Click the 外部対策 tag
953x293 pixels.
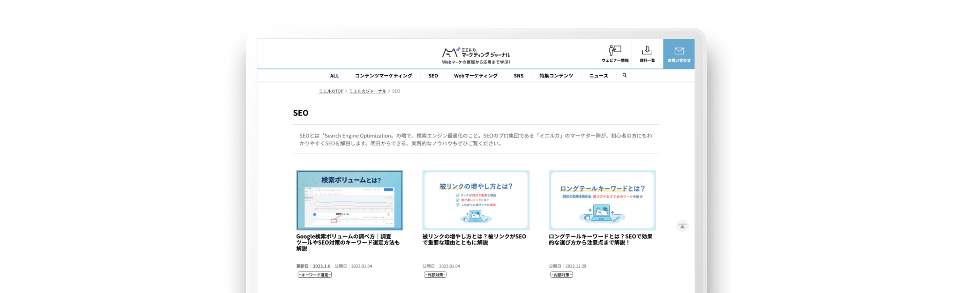click(435, 275)
